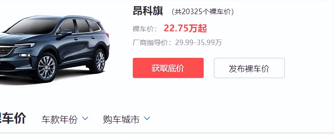Click the 发布裸车价 outlined button
This screenshot has width=334, height=137.
249,68
